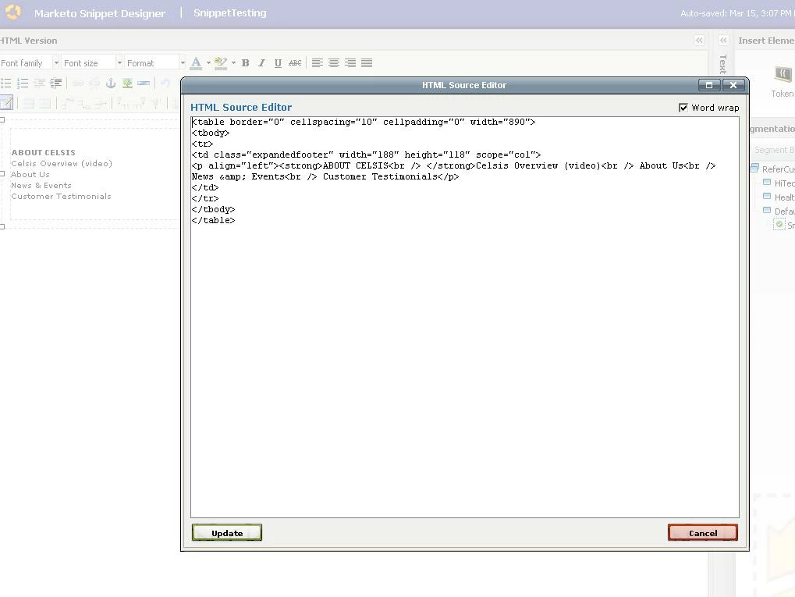The width and height of the screenshot is (795, 597).
Task: Justify the text fully
Action: coord(367,63)
